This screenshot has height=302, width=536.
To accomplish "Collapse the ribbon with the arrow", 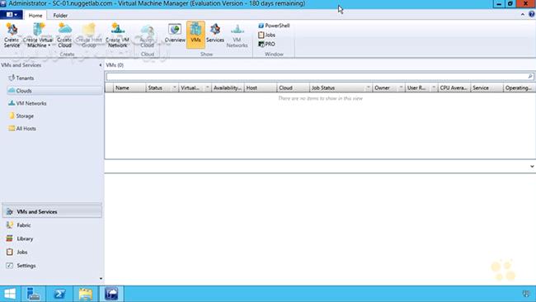I will 522,14.
